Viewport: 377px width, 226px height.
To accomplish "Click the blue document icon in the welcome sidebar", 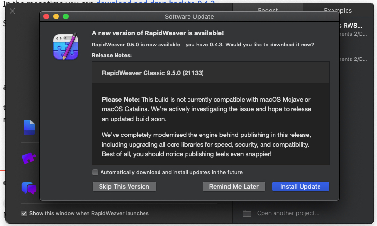I will (29, 127).
